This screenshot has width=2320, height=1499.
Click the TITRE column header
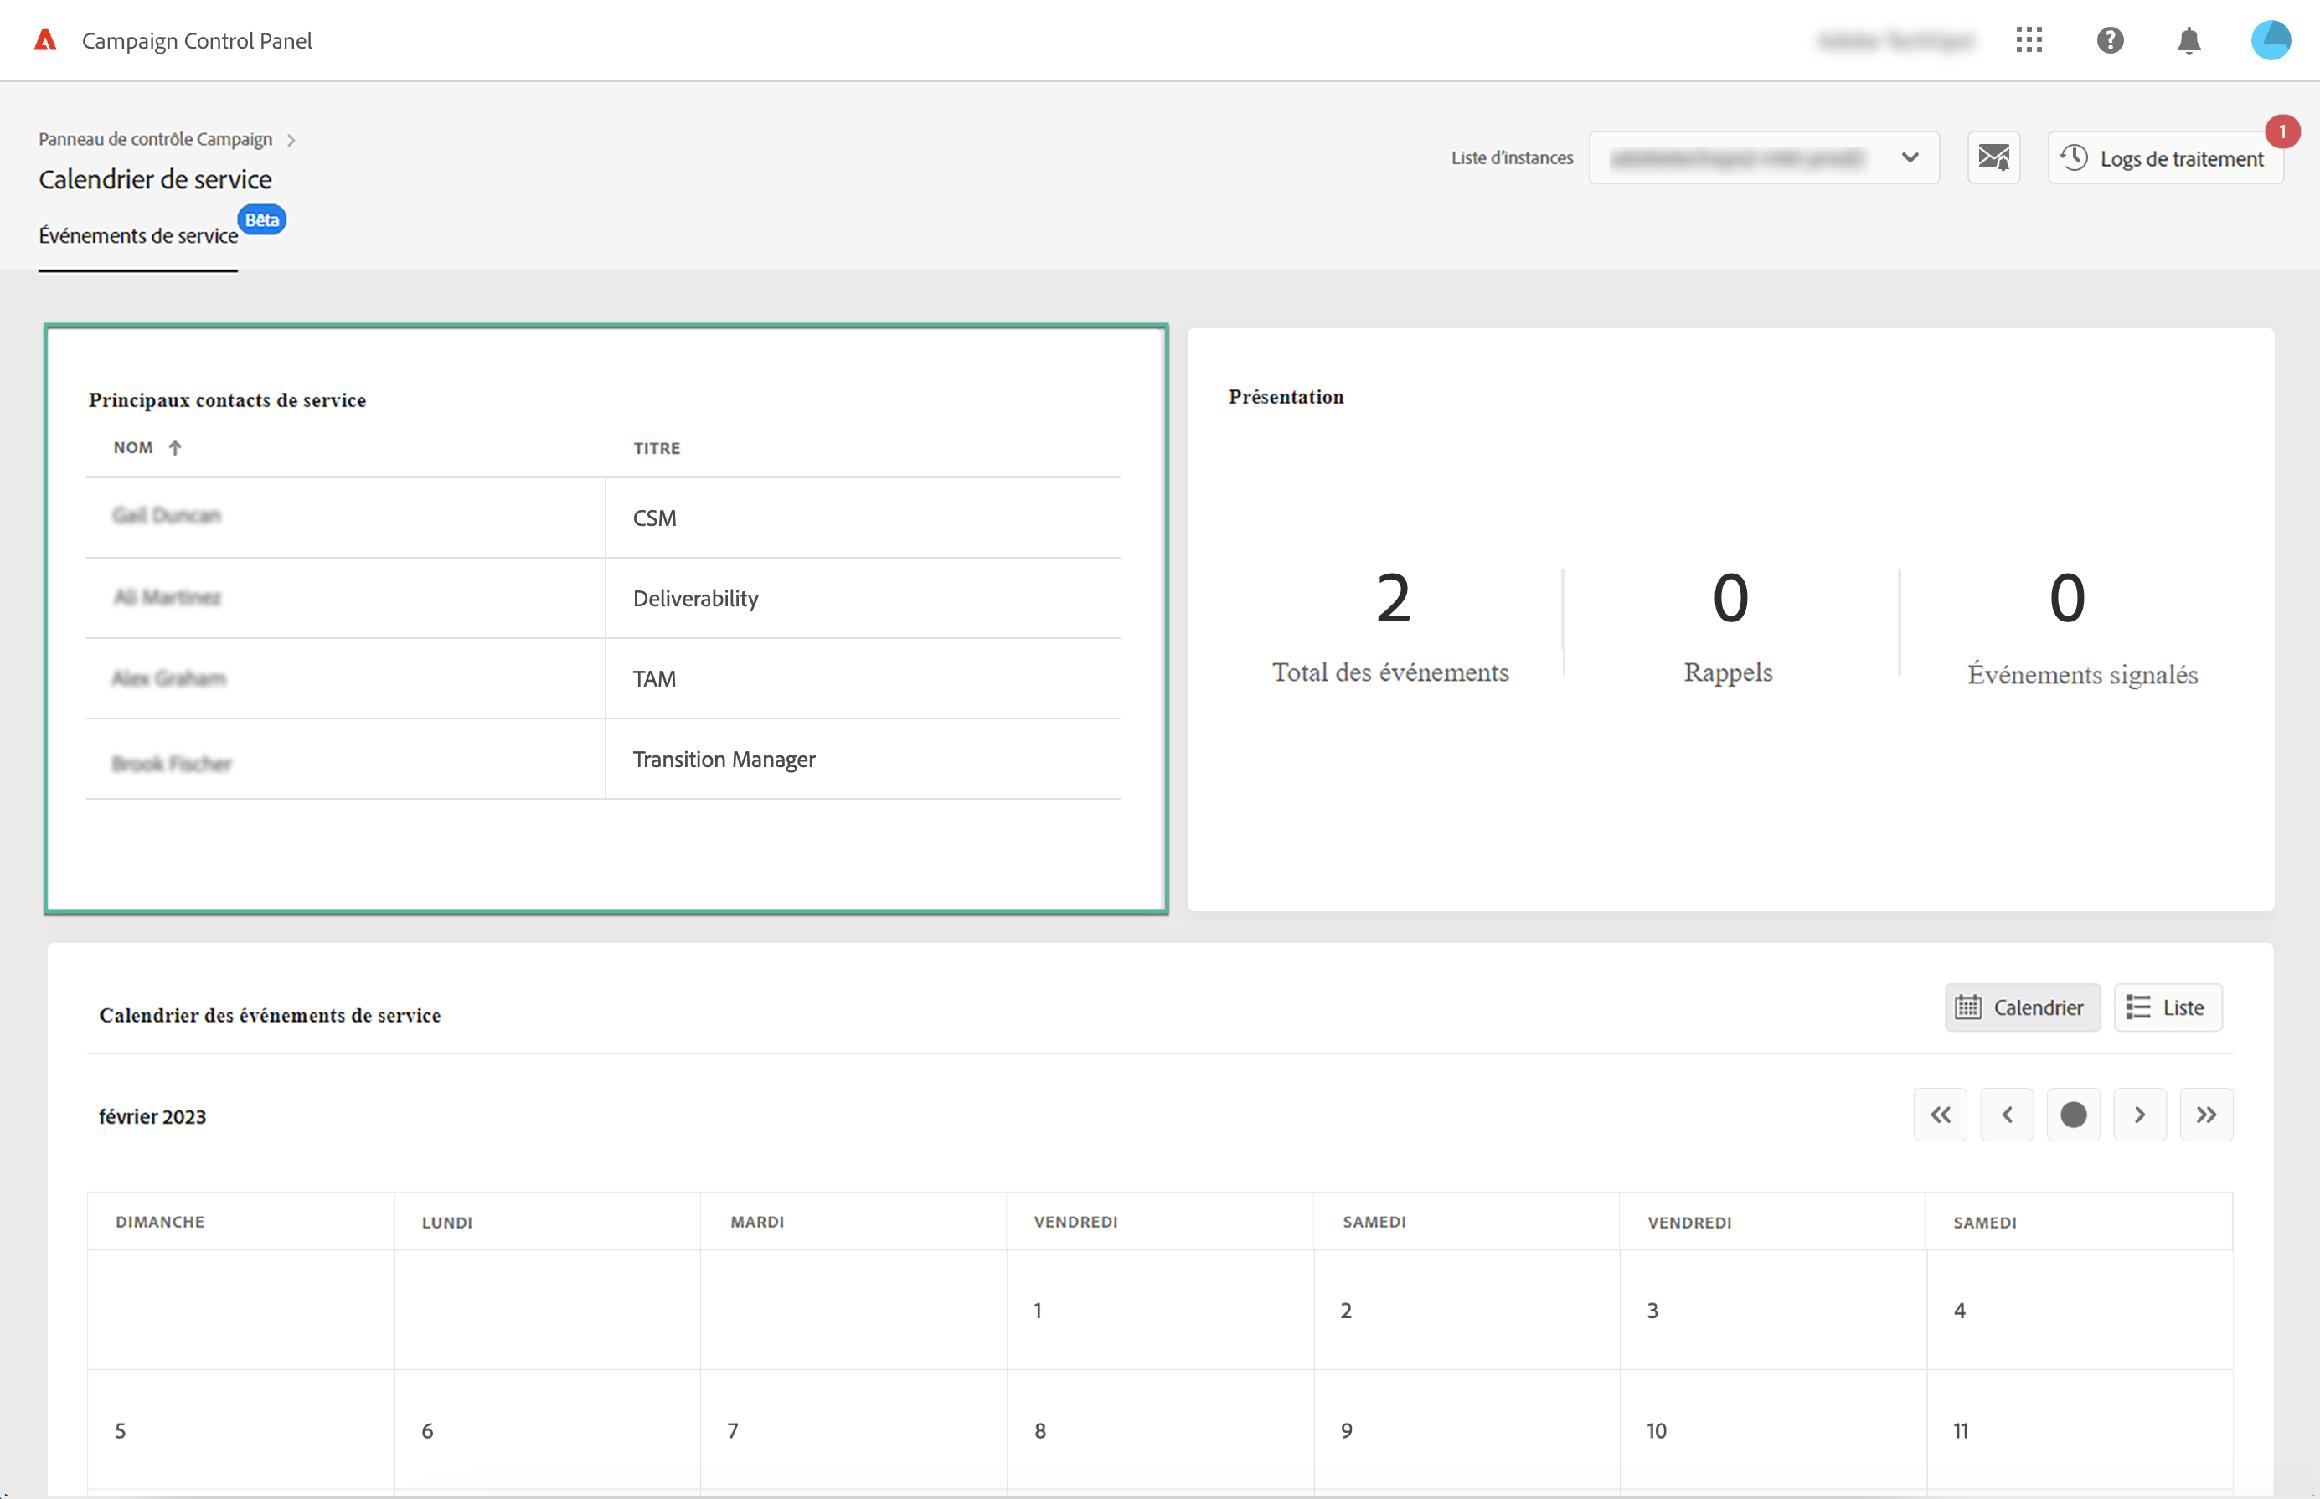point(656,448)
